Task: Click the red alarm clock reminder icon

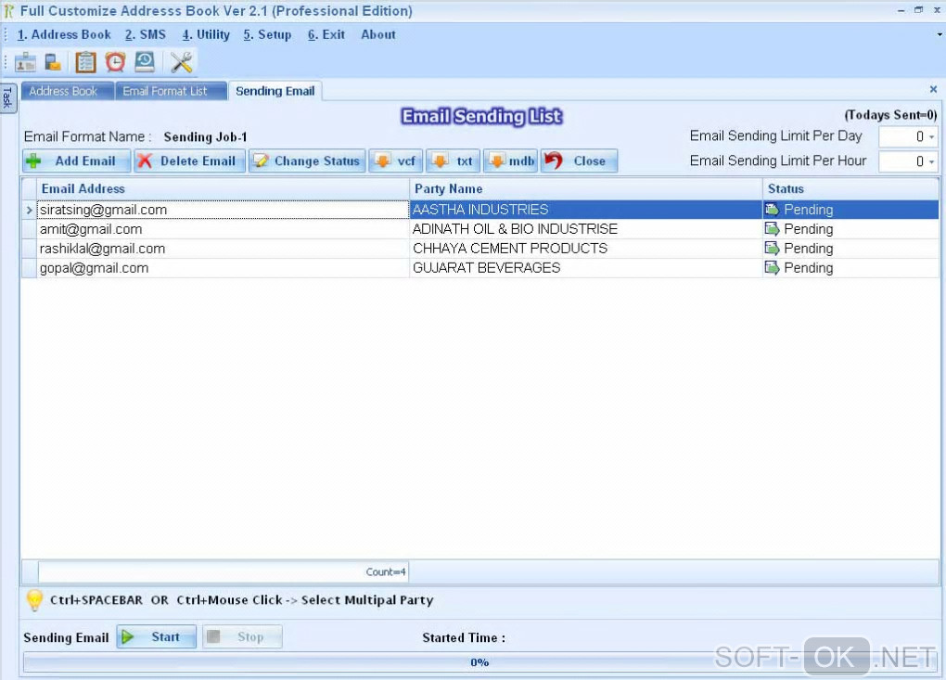Action: pyautogui.click(x=115, y=62)
